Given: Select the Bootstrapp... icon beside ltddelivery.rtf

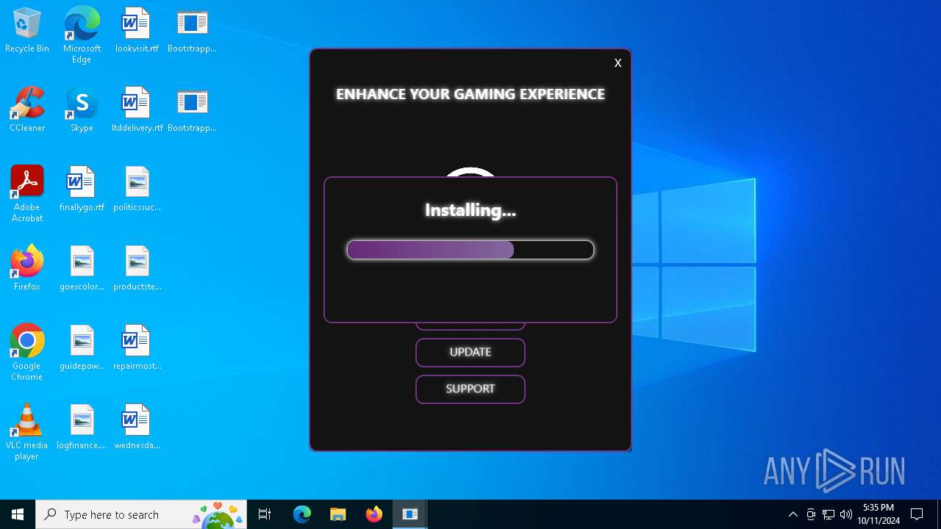Looking at the screenshot, I should (192, 110).
